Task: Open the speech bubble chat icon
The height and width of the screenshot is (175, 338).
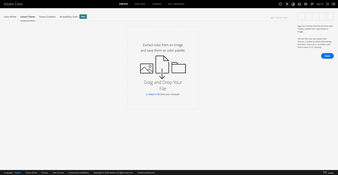Action: (x=312, y=4)
